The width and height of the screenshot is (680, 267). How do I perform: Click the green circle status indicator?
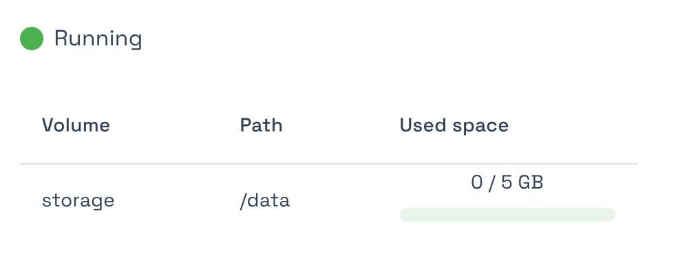(32, 39)
